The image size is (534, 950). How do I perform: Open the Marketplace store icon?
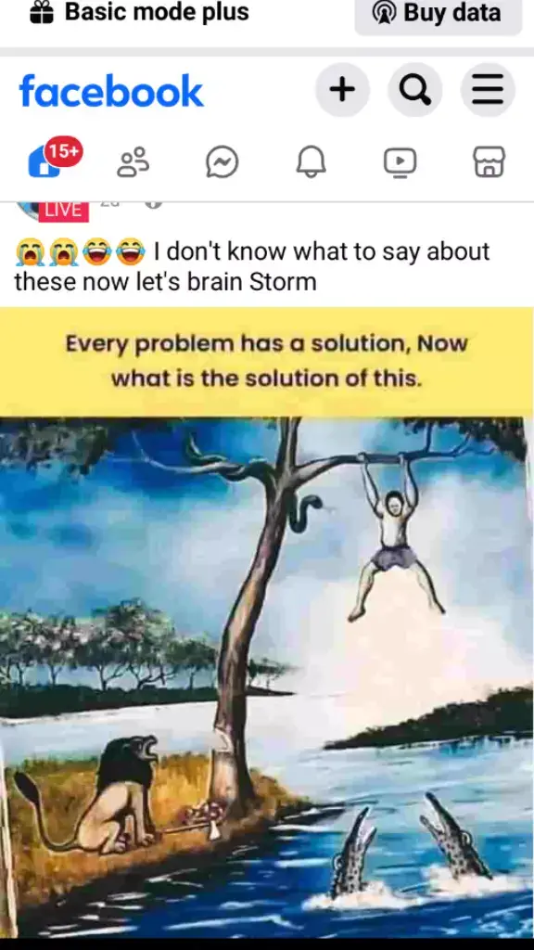[x=489, y=162]
